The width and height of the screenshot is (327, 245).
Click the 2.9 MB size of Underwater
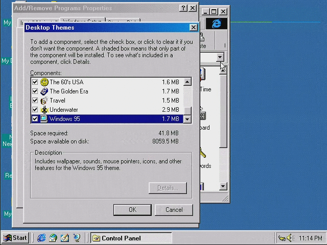[170, 110]
